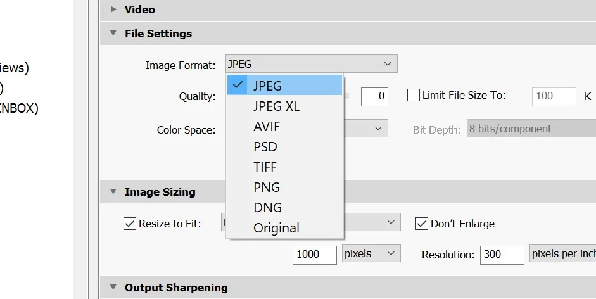Open the pixels per inch dropdown
This screenshot has height=299, width=596.
pyautogui.click(x=563, y=253)
